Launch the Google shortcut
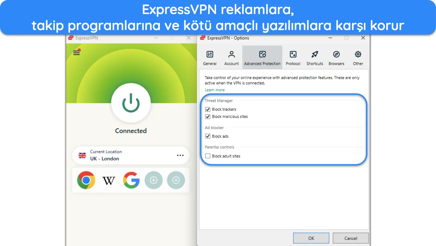This screenshot has width=436, height=246. tap(131, 180)
